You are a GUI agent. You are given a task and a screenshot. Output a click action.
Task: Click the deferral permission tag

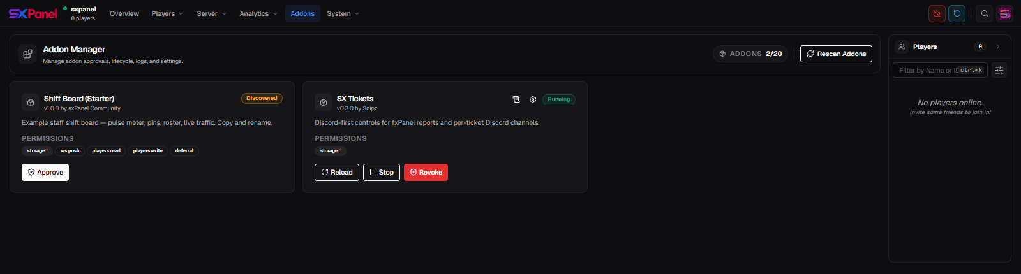click(x=184, y=151)
